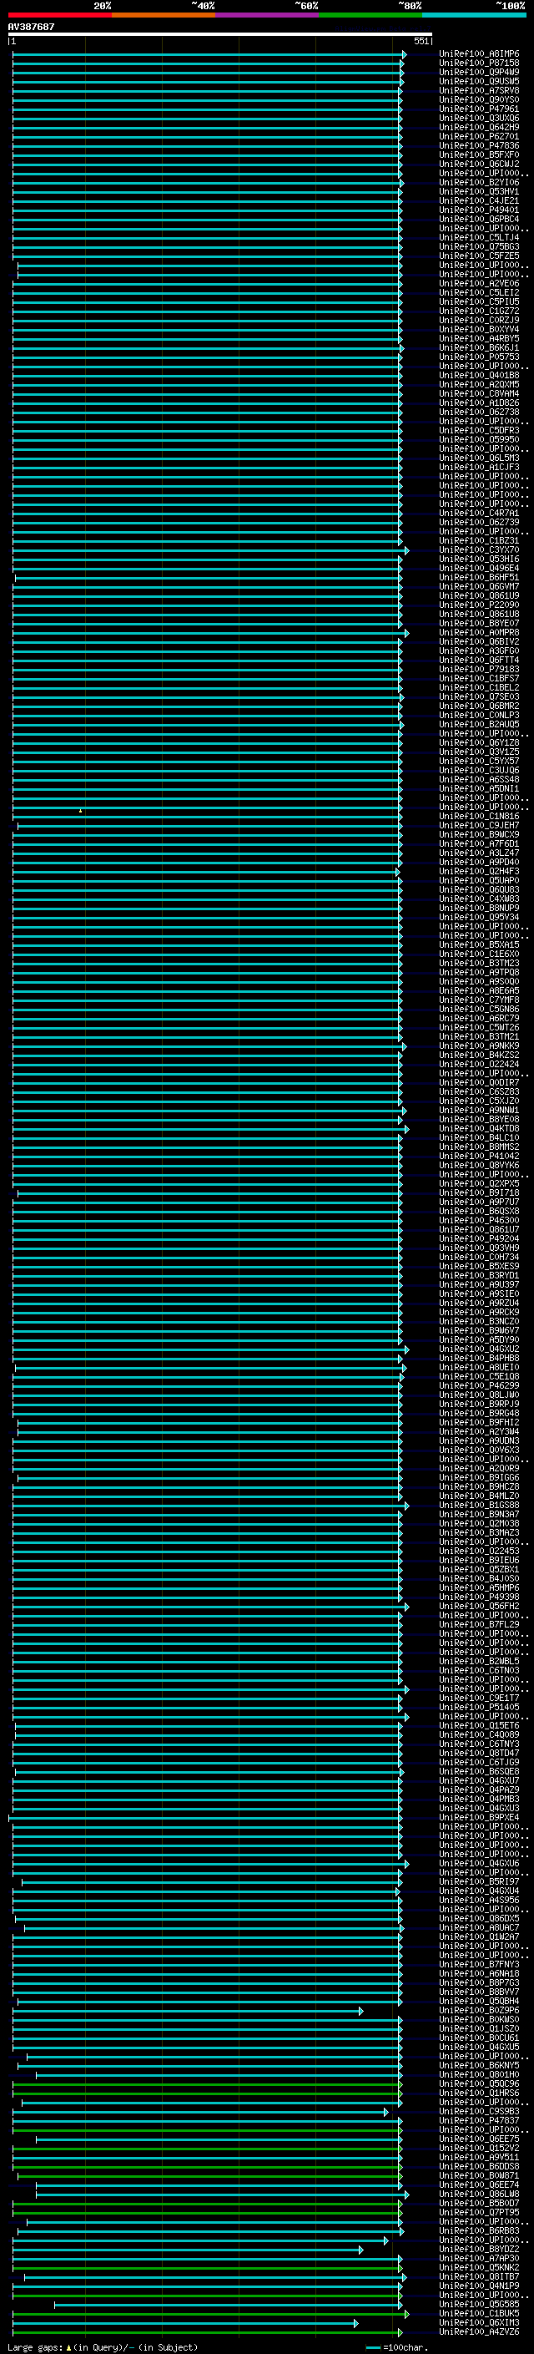Image resolution: width=534 pixels, height=2354 pixels.
Task: Click the white query sequence ruler bar
Action: click(220, 33)
